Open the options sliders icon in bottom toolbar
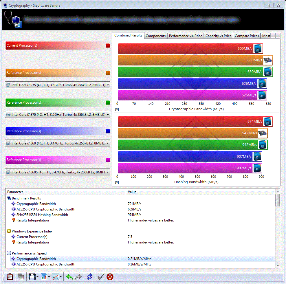Image resolution: width=286 pixels, height=284 pixels. pos(10,277)
